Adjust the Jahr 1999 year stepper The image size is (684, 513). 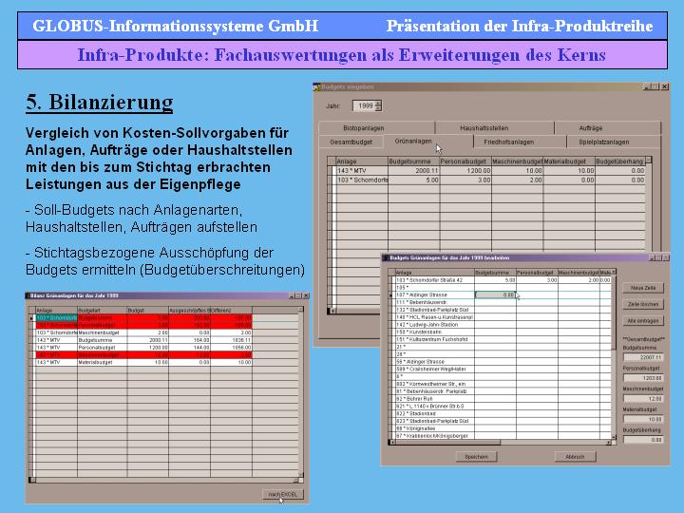[x=376, y=106]
